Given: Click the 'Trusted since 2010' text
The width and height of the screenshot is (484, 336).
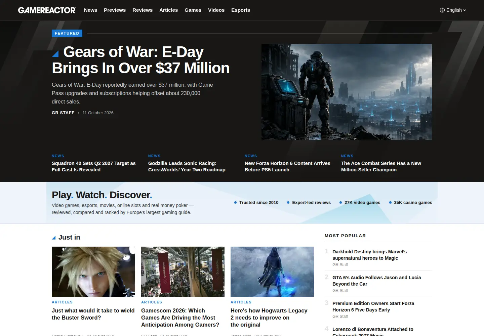Looking at the screenshot, I should click(x=259, y=203).
